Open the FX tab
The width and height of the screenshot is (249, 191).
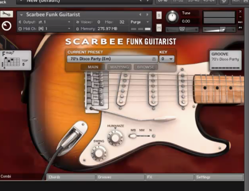tap(170, 177)
